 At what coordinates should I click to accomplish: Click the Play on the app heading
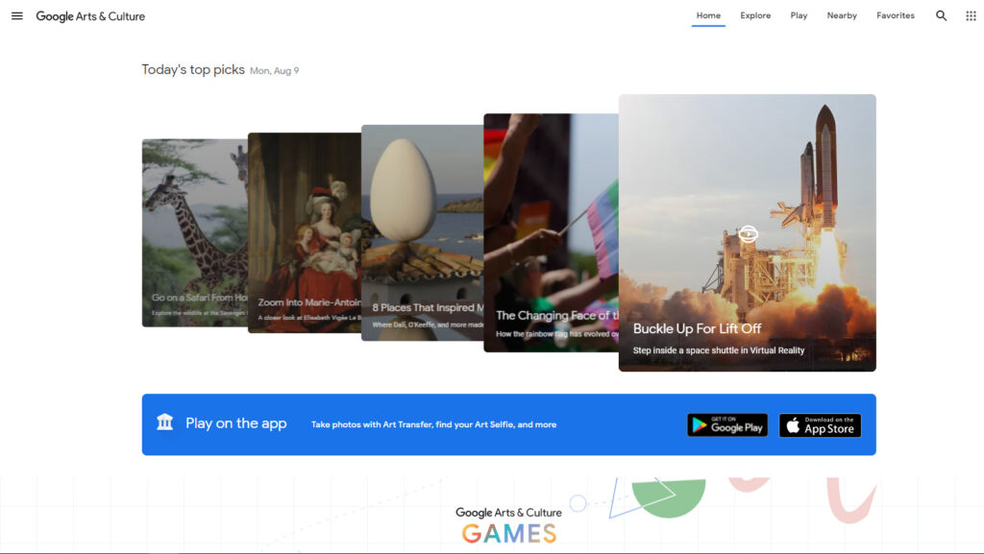point(236,423)
